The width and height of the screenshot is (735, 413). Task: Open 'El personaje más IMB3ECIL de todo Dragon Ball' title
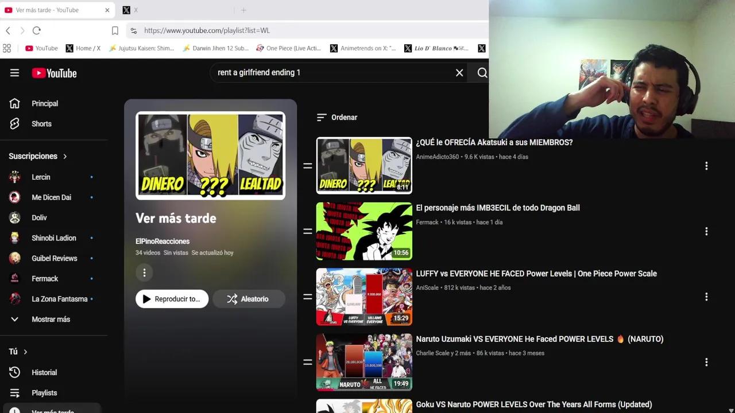pos(498,208)
